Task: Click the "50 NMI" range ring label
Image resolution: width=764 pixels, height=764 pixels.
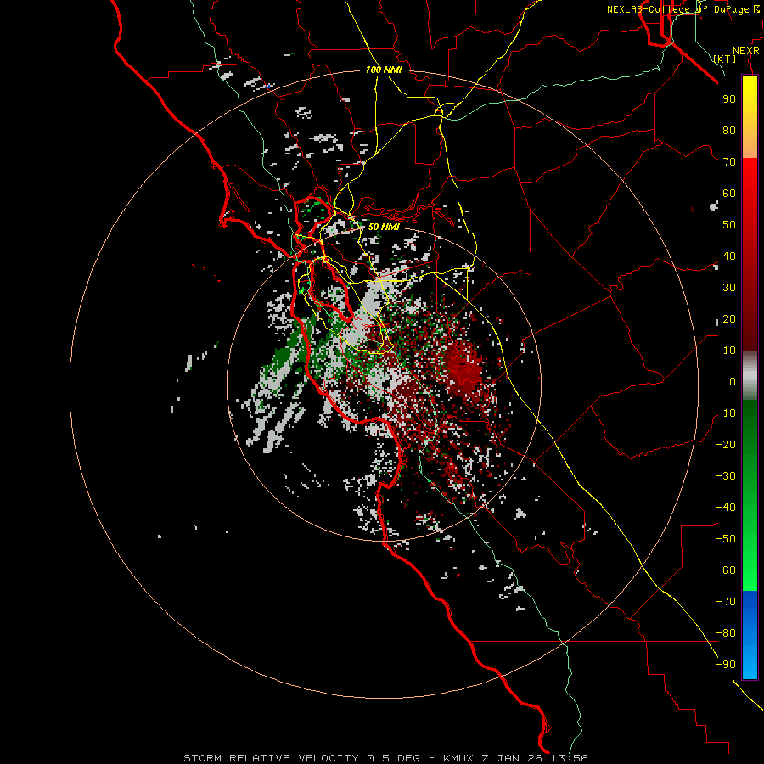Action: [384, 227]
